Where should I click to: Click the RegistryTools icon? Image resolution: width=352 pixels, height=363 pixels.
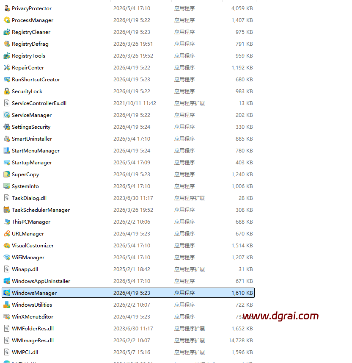(7, 56)
